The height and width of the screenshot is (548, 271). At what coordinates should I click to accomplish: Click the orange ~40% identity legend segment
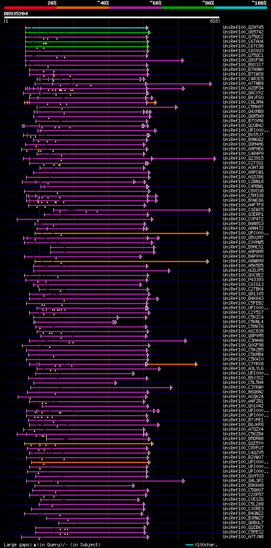[83, 7]
